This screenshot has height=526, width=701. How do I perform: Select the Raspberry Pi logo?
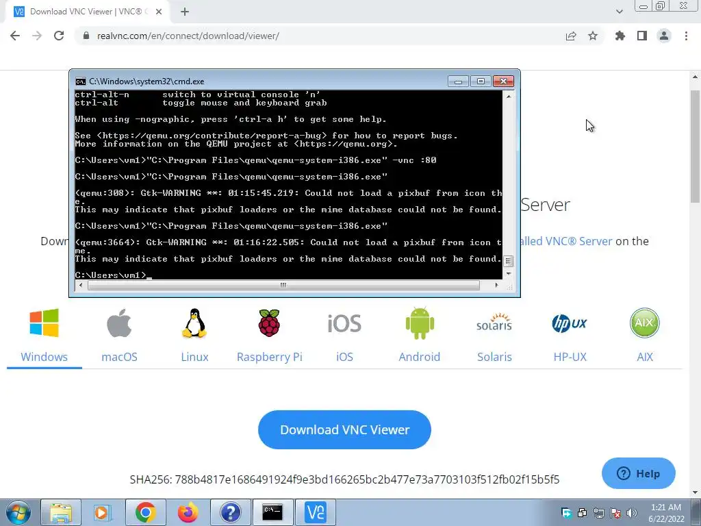tap(269, 323)
